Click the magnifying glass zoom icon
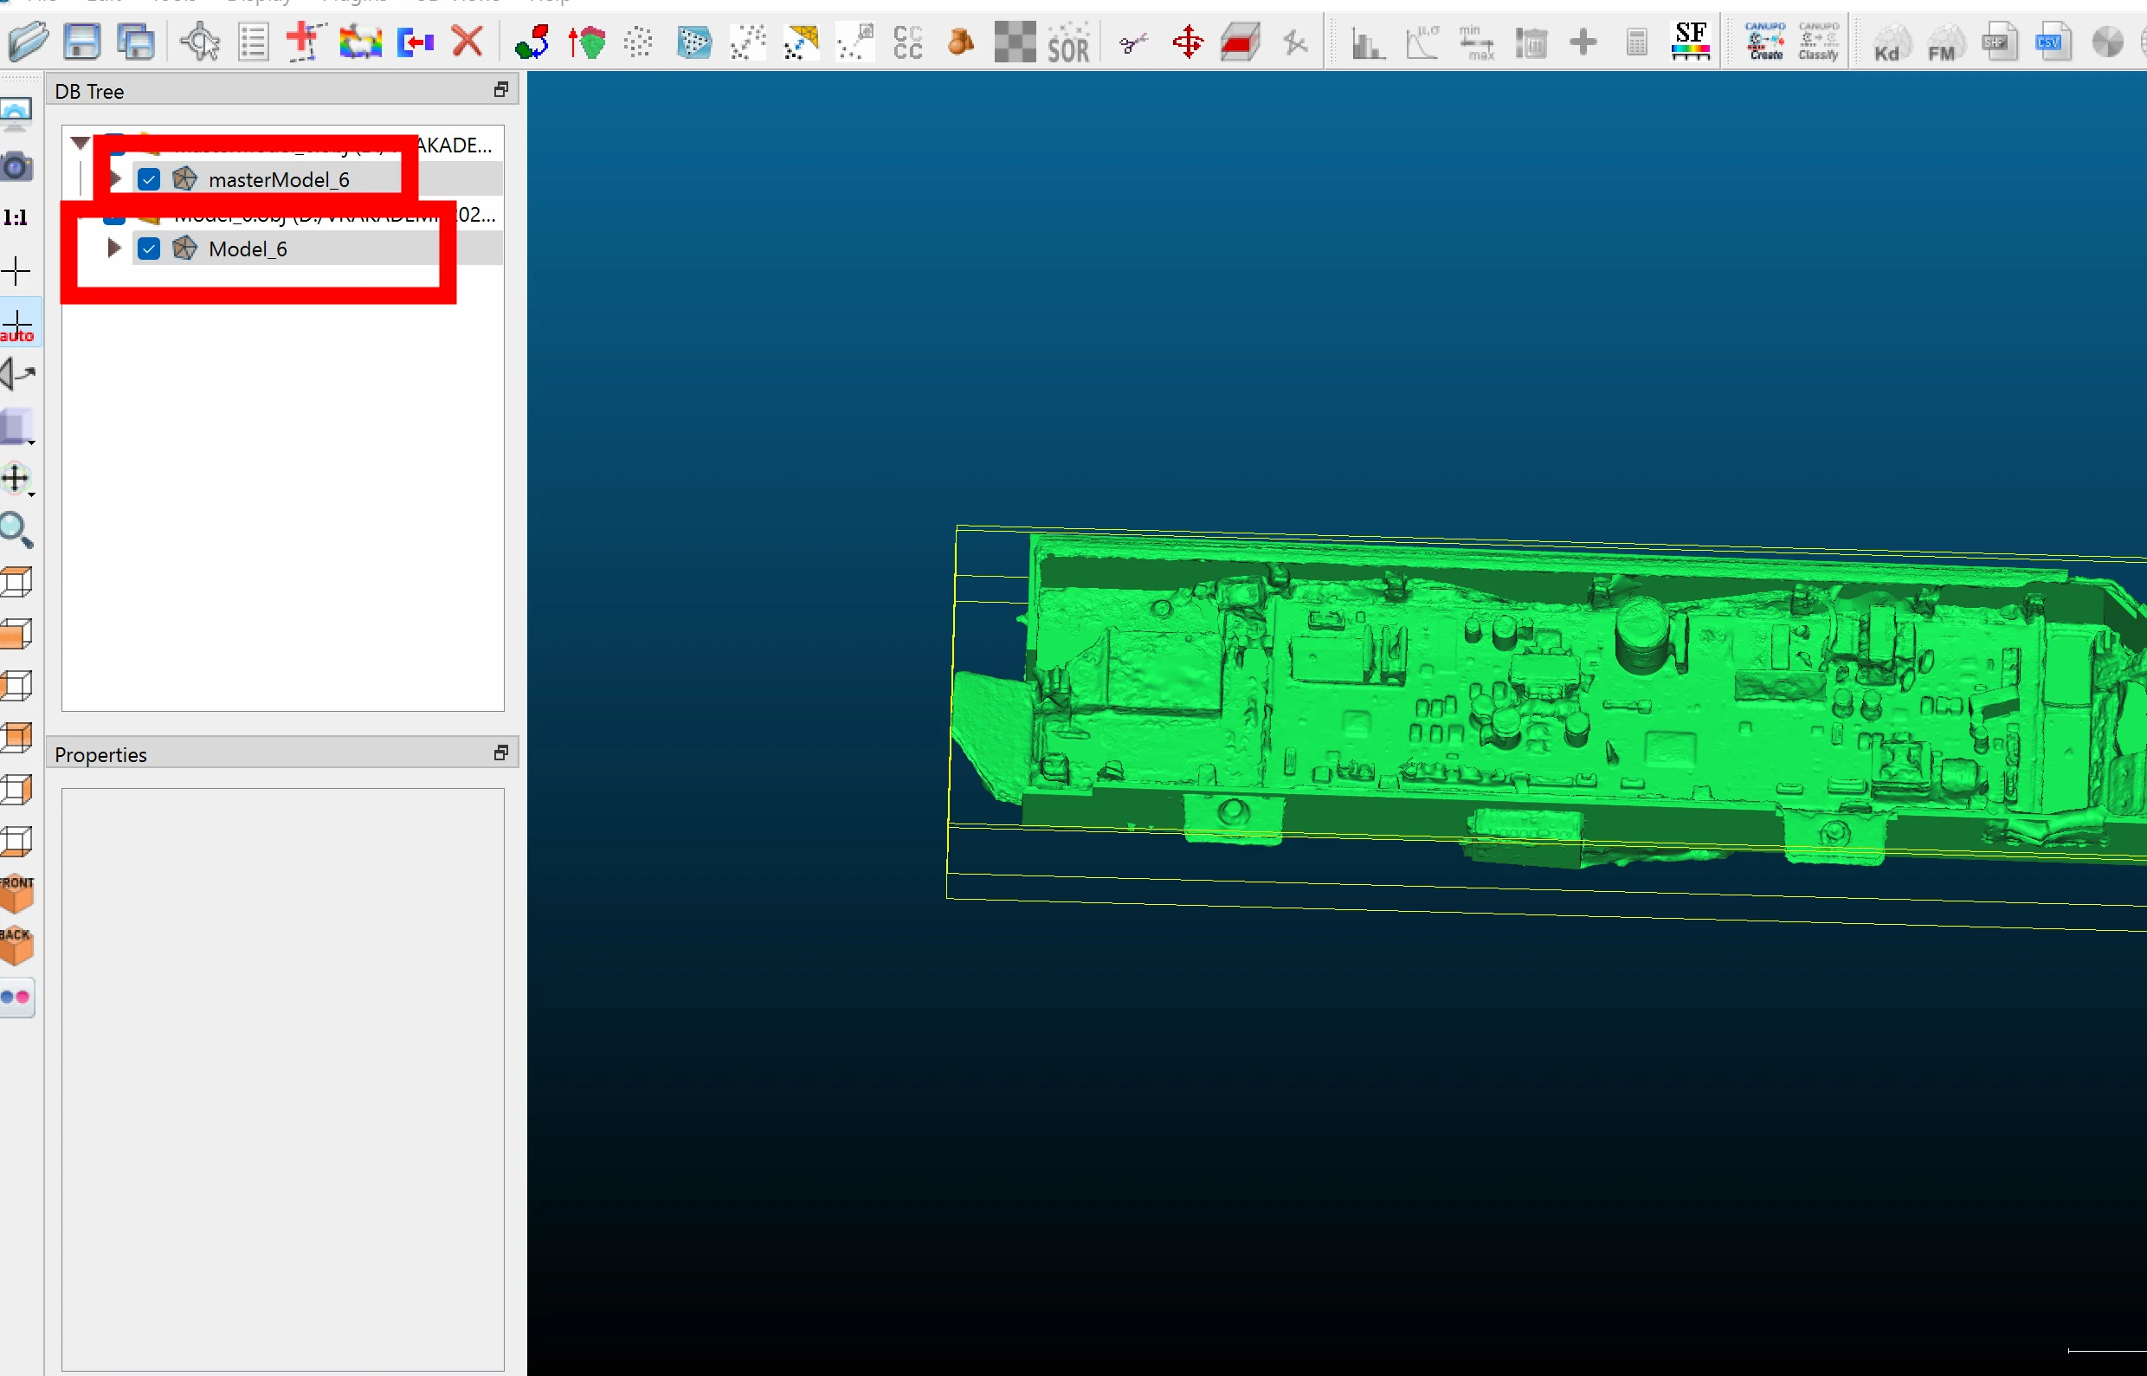Screen dimensions: 2147x1376 pyautogui.click(x=16, y=530)
